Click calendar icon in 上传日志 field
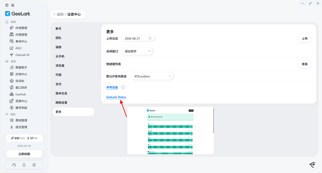The height and width of the screenshot is (173, 322). click(x=150, y=38)
